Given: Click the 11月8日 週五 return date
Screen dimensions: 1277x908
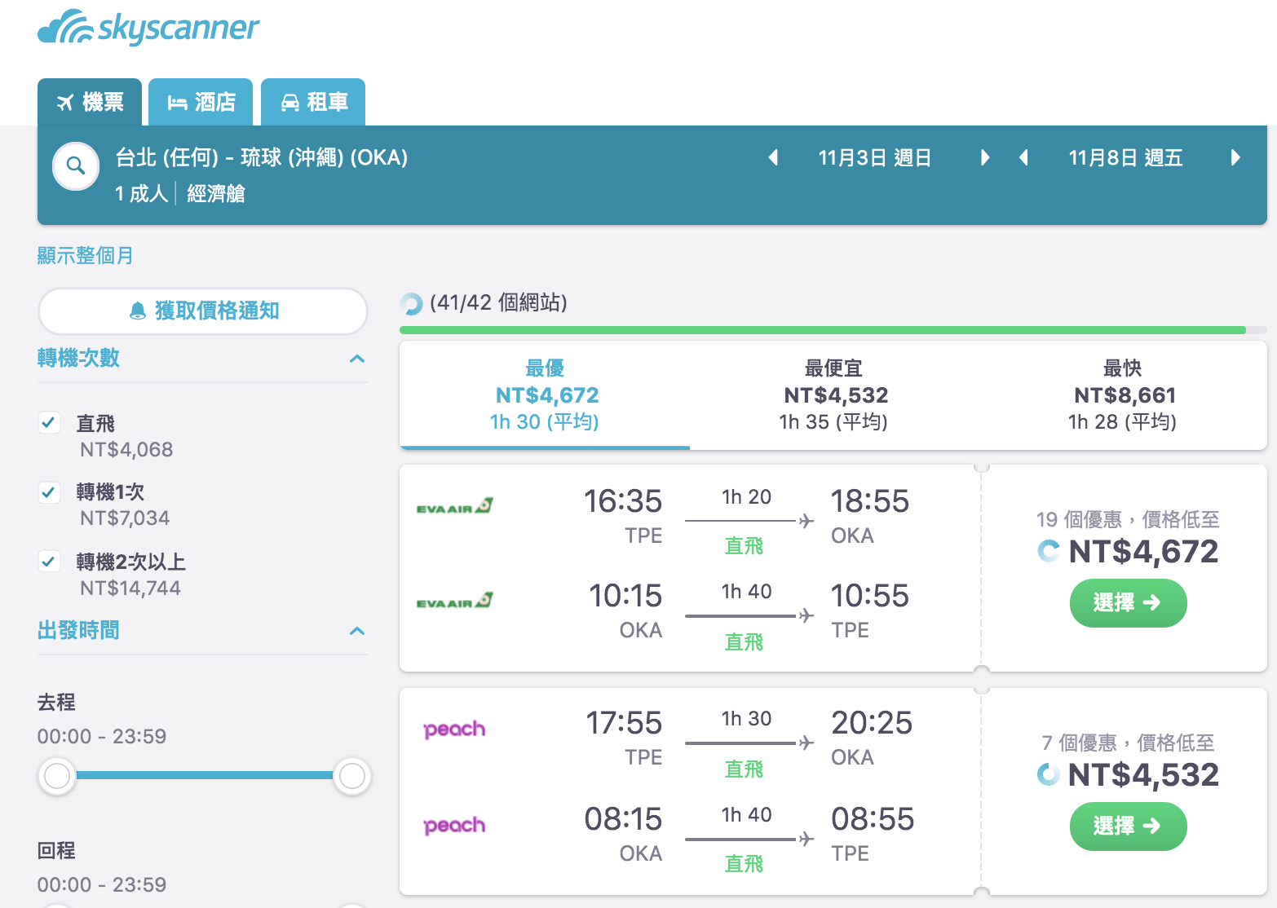Looking at the screenshot, I should [x=1125, y=157].
